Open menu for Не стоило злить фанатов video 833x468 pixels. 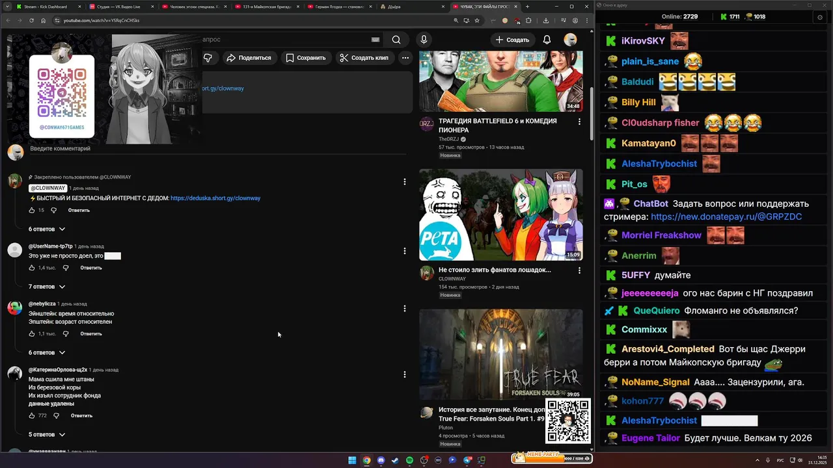tap(579, 270)
